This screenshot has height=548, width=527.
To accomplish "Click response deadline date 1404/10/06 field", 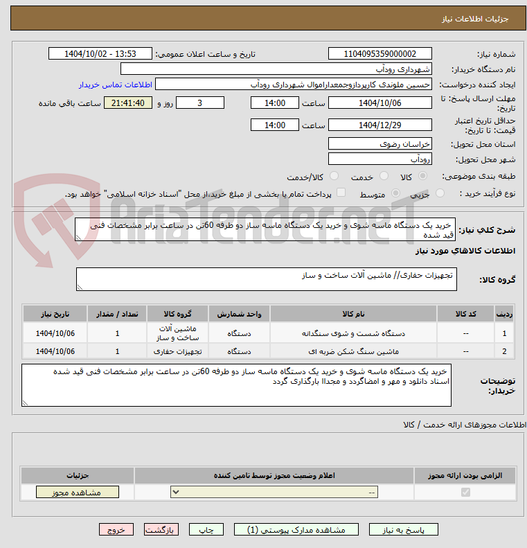I will tap(380, 103).
